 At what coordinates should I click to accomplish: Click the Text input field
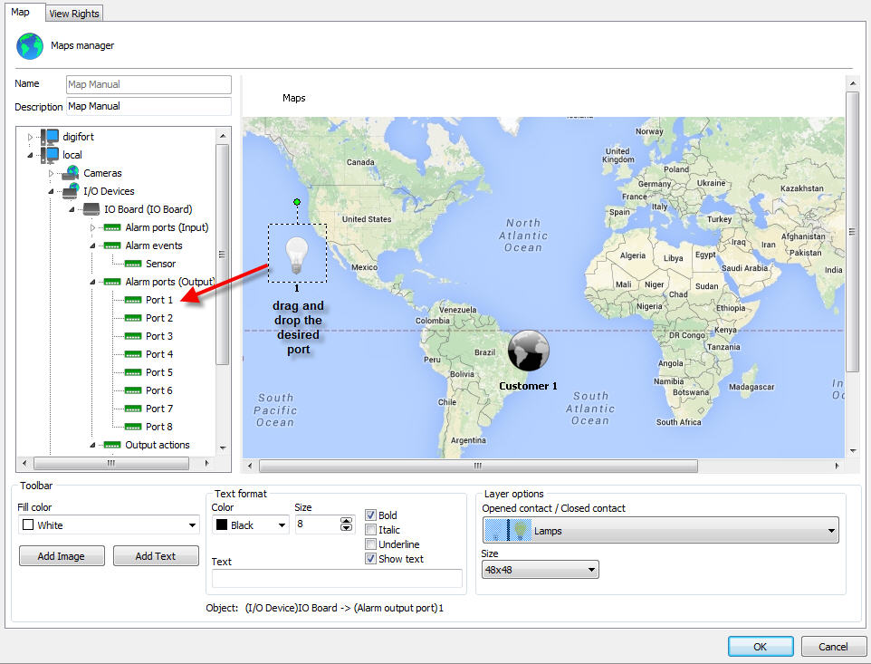(337, 579)
